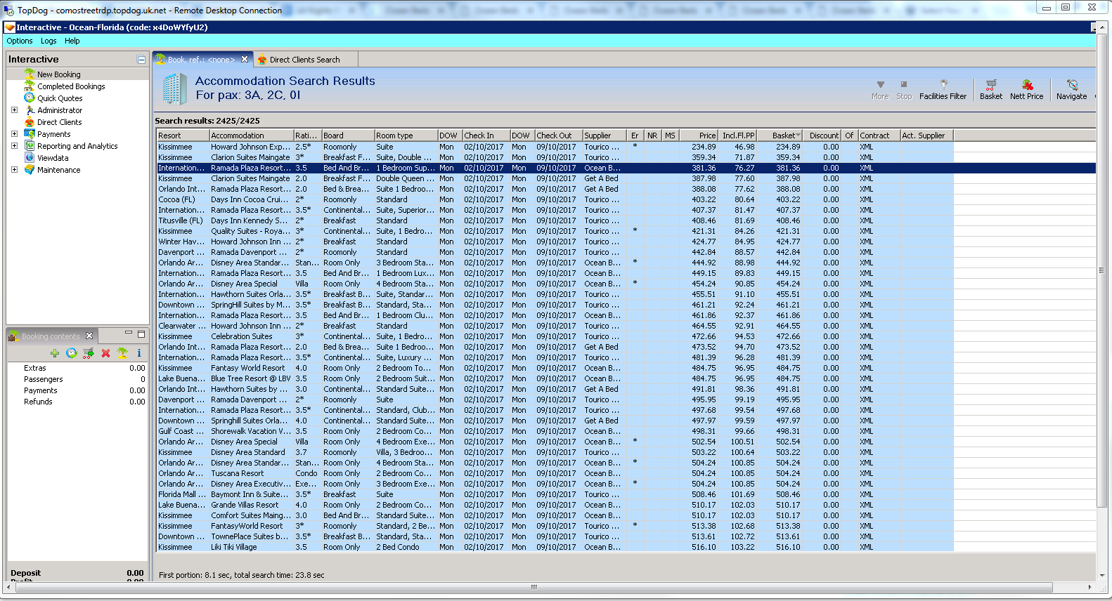Sort by the Discount column header

pyautogui.click(x=822, y=136)
